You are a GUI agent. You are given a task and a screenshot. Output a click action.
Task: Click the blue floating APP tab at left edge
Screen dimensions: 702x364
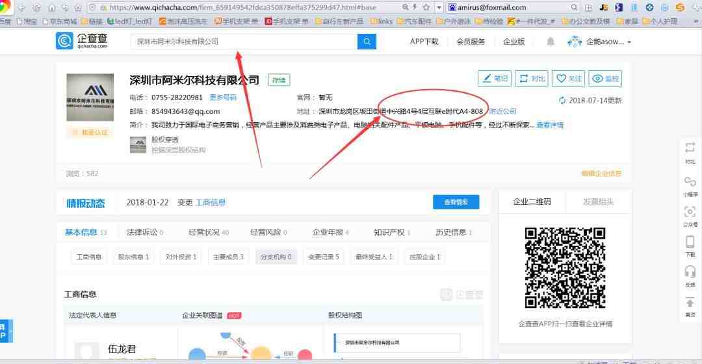point(6,331)
